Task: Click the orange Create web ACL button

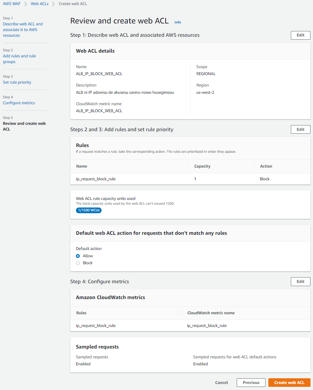Action: tap(289, 382)
